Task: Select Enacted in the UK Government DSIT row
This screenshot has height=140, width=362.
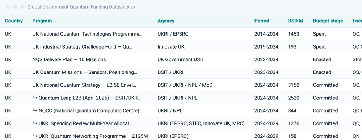Action: pyautogui.click(x=322, y=60)
